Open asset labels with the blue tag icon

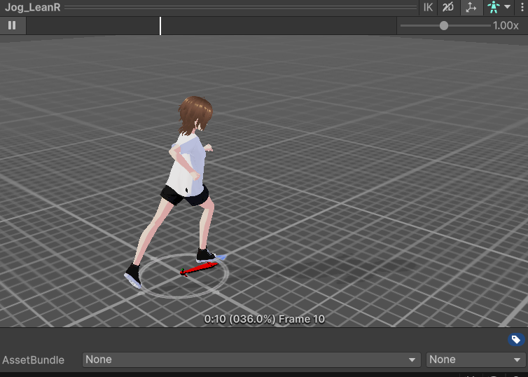[x=515, y=340]
